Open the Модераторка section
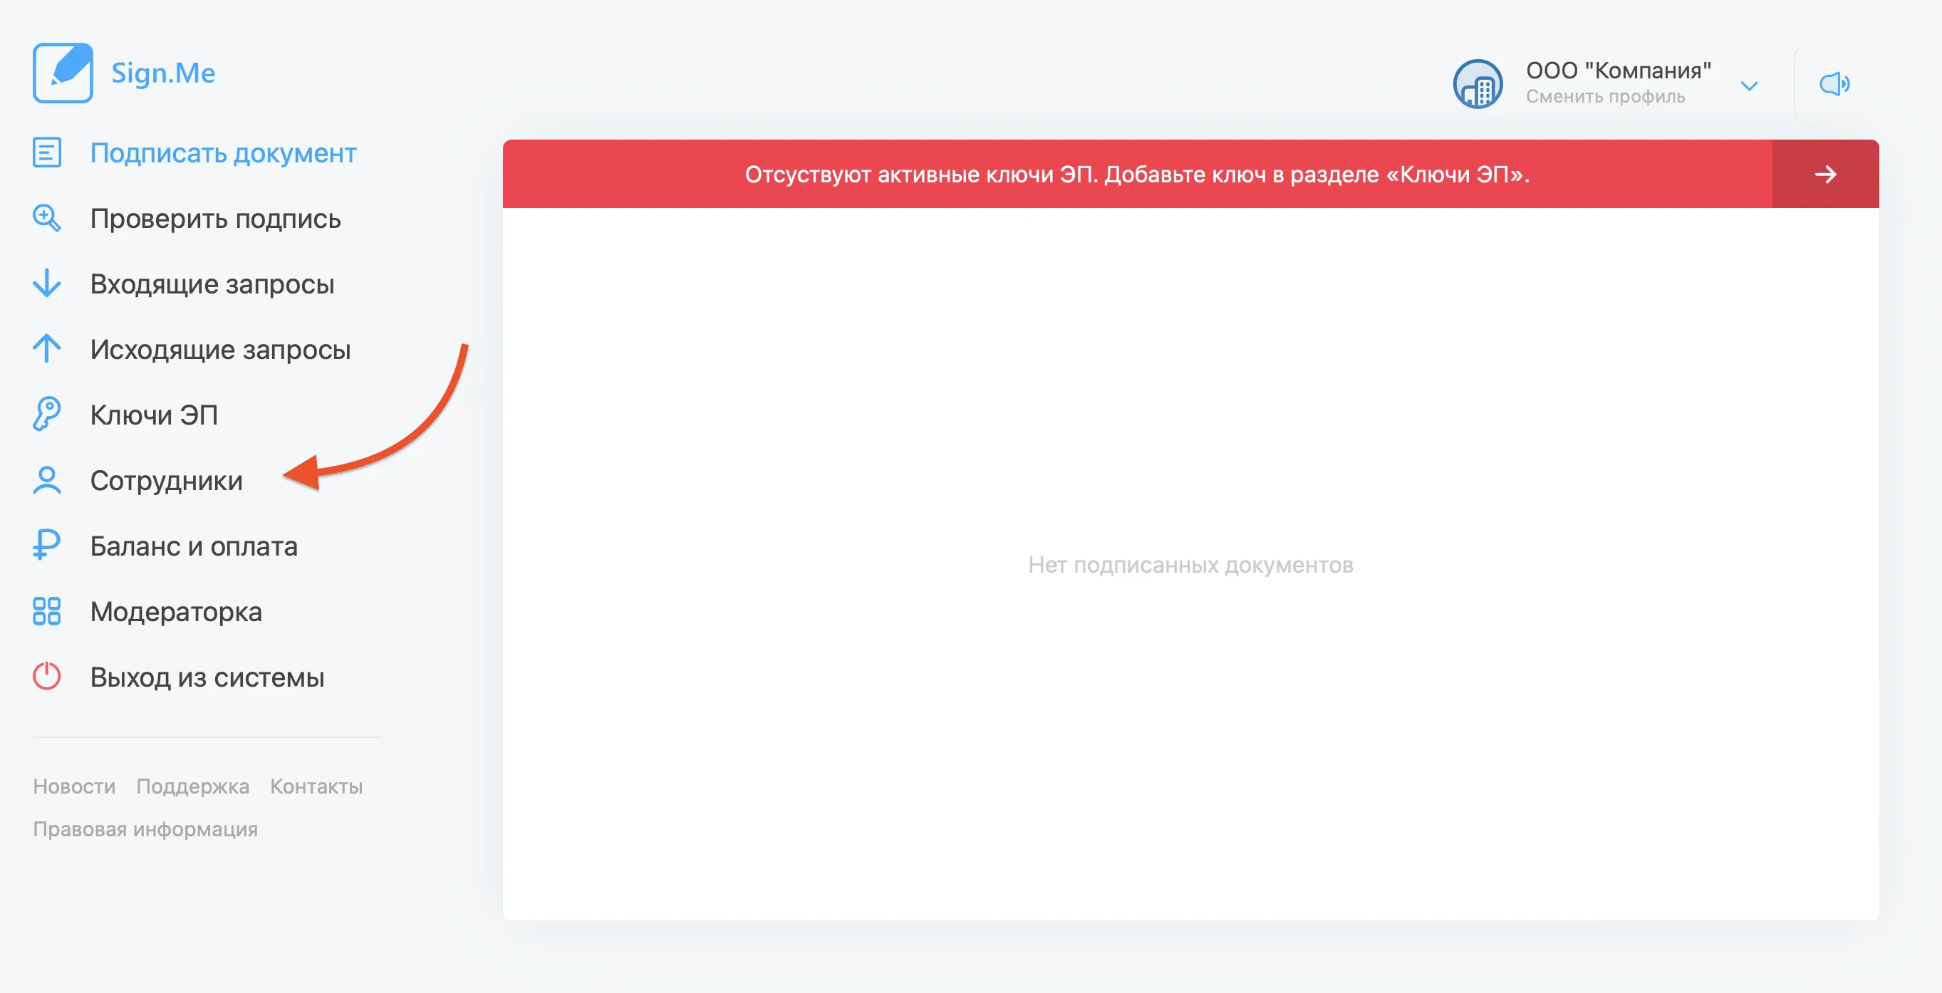1942x993 pixels. point(177,611)
